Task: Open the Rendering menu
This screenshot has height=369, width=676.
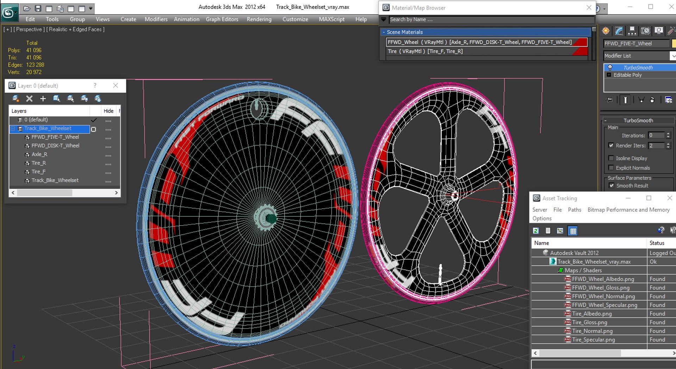Action: [259, 19]
